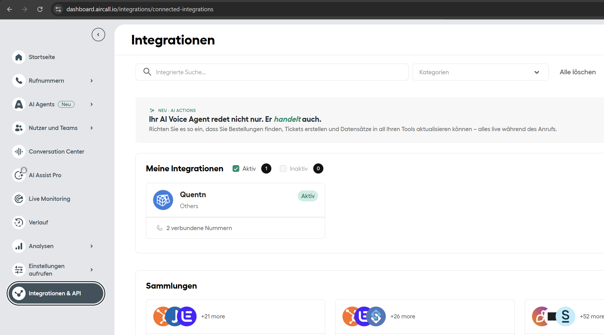Click the +26 more text
The image size is (604, 335).
coord(403,316)
